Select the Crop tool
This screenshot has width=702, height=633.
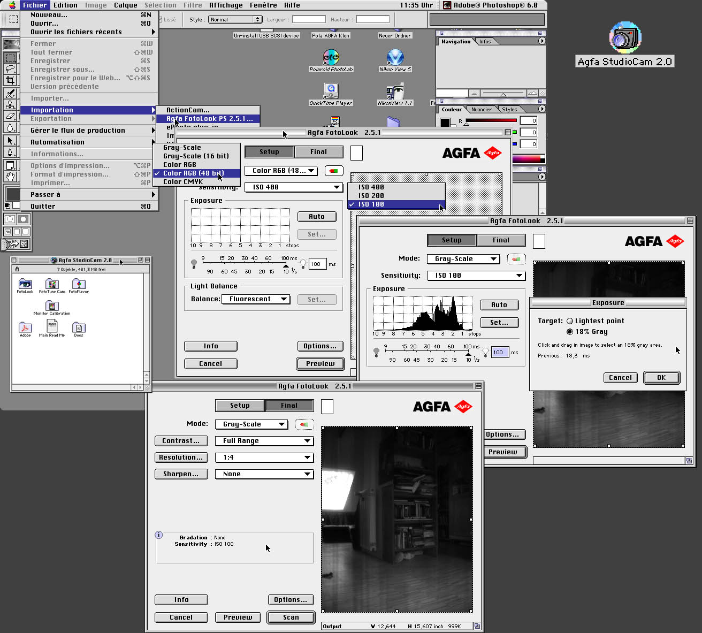pyautogui.click(x=10, y=80)
